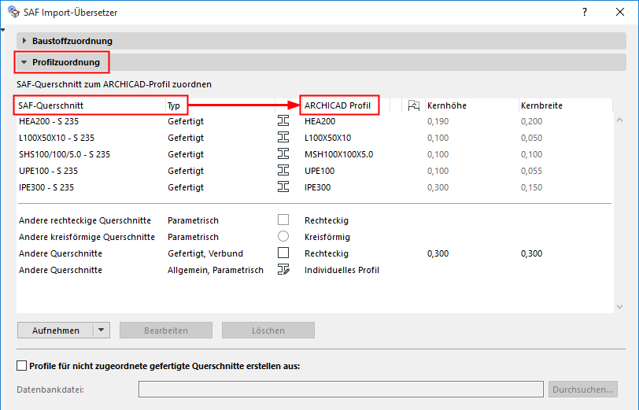Click the I-beam profile icon for HEA200

(283, 120)
